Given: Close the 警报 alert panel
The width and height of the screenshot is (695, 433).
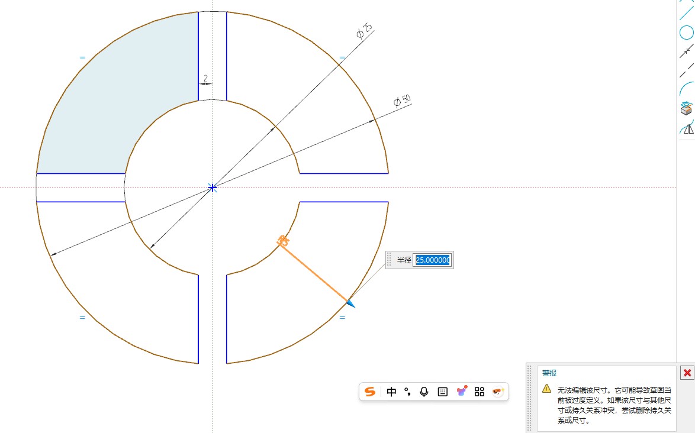Looking at the screenshot, I should pyautogui.click(x=687, y=373).
